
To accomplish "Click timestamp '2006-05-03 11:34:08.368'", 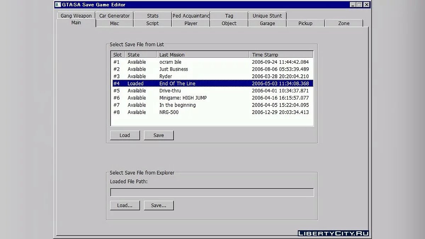I will (280, 84).
